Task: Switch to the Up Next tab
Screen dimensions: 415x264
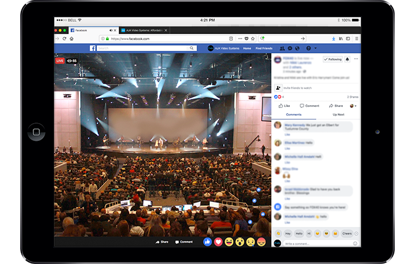Action: coord(338,114)
